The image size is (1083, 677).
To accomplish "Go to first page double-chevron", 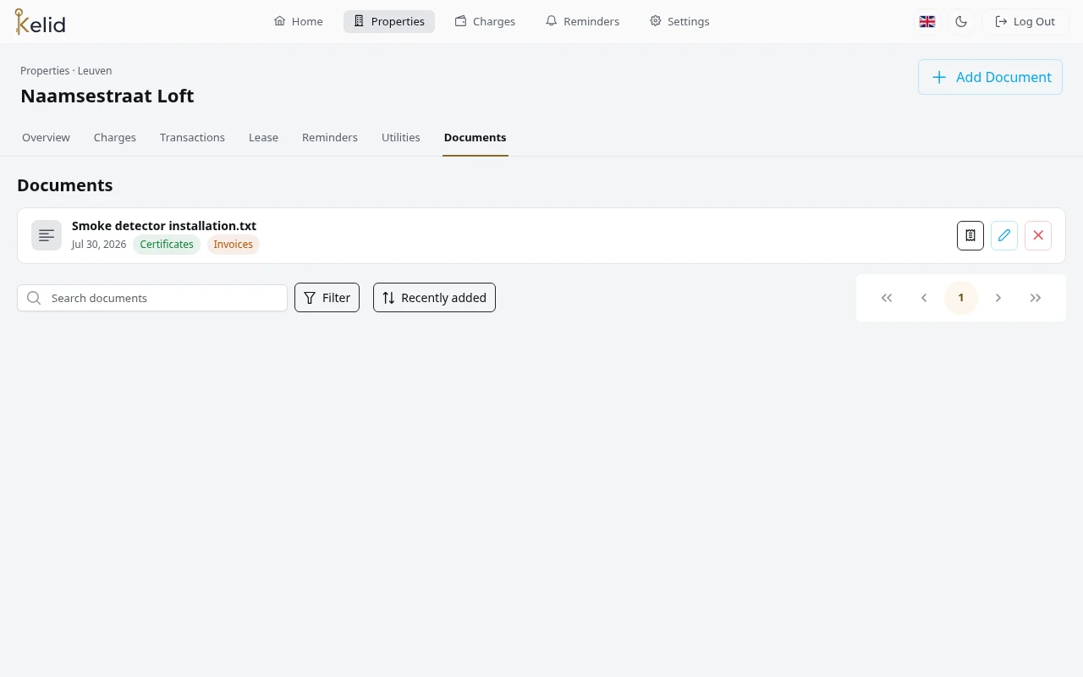I will [887, 298].
